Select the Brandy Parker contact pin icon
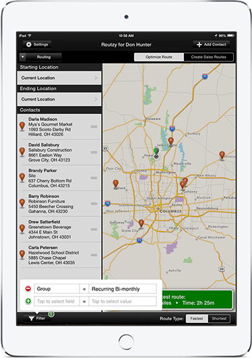This screenshot has height=358, width=252. 22,178
